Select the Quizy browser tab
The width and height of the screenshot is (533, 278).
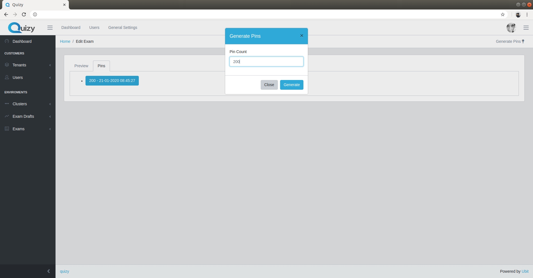click(x=36, y=5)
